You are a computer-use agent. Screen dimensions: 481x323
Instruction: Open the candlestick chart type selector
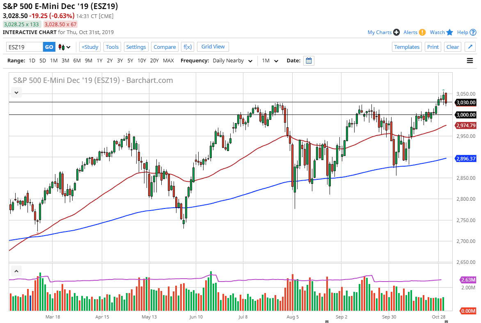(62, 47)
